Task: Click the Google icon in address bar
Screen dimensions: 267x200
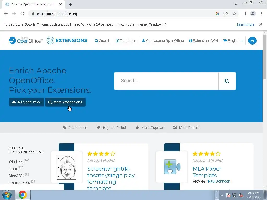Action: (x=217, y=14)
